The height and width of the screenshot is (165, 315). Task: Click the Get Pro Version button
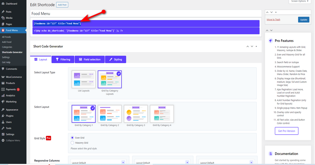pyautogui.click(x=287, y=131)
